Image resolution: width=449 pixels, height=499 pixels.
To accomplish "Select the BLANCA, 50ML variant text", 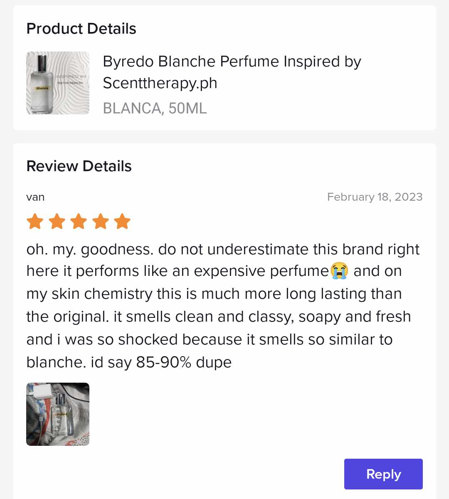I will point(155,108).
